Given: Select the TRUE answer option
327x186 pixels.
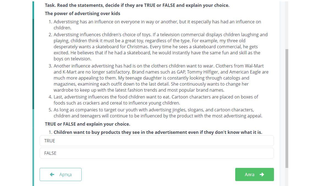Looking at the screenshot, I should [157, 141].
